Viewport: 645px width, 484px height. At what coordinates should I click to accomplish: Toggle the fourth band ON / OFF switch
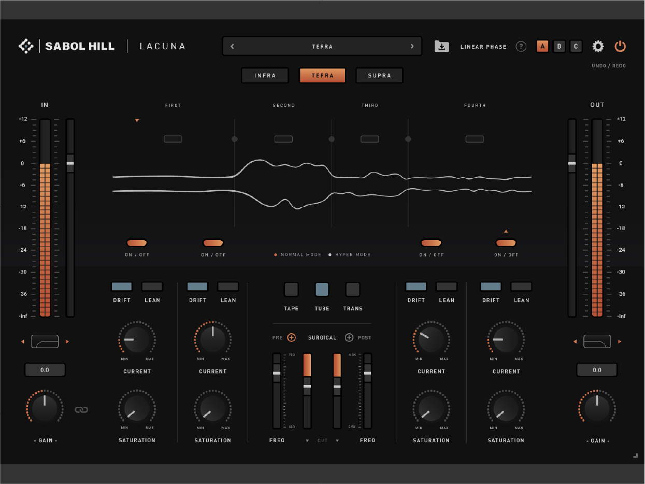506,243
